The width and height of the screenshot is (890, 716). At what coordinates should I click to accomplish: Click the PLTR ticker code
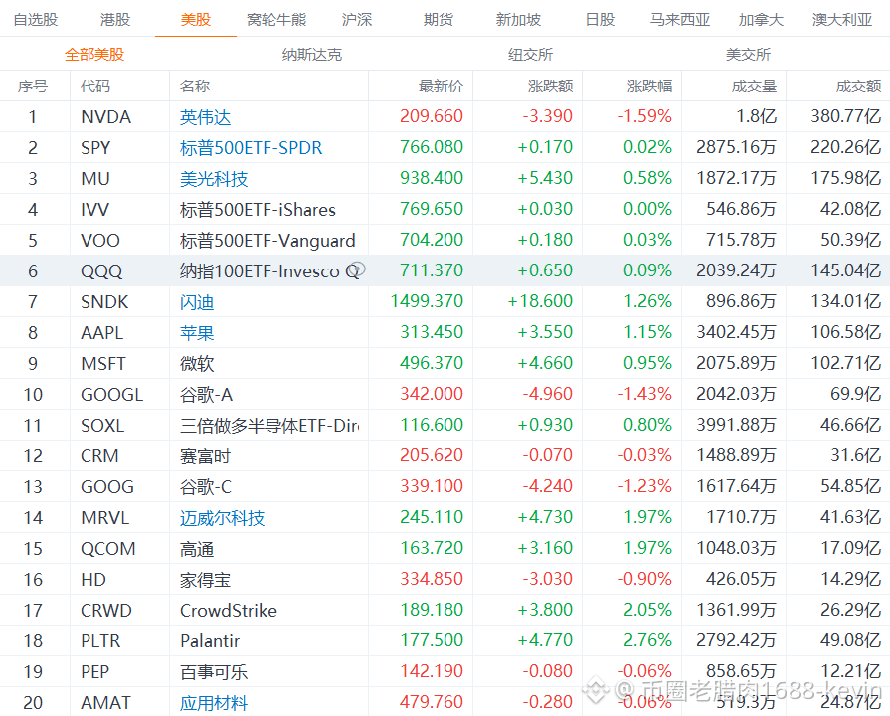point(100,641)
